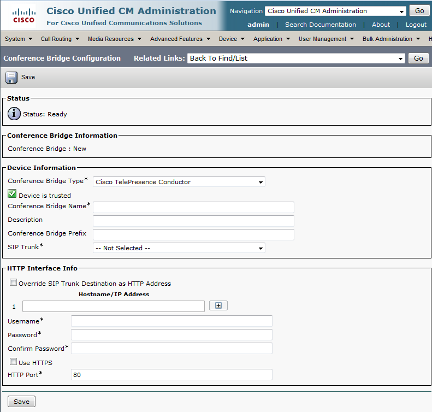Click Go next to Related Links
This screenshot has width=432, height=412.
click(x=418, y=58)
